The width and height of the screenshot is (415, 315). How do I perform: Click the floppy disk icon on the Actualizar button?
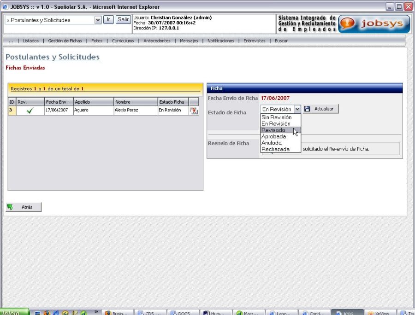(308, 109)
